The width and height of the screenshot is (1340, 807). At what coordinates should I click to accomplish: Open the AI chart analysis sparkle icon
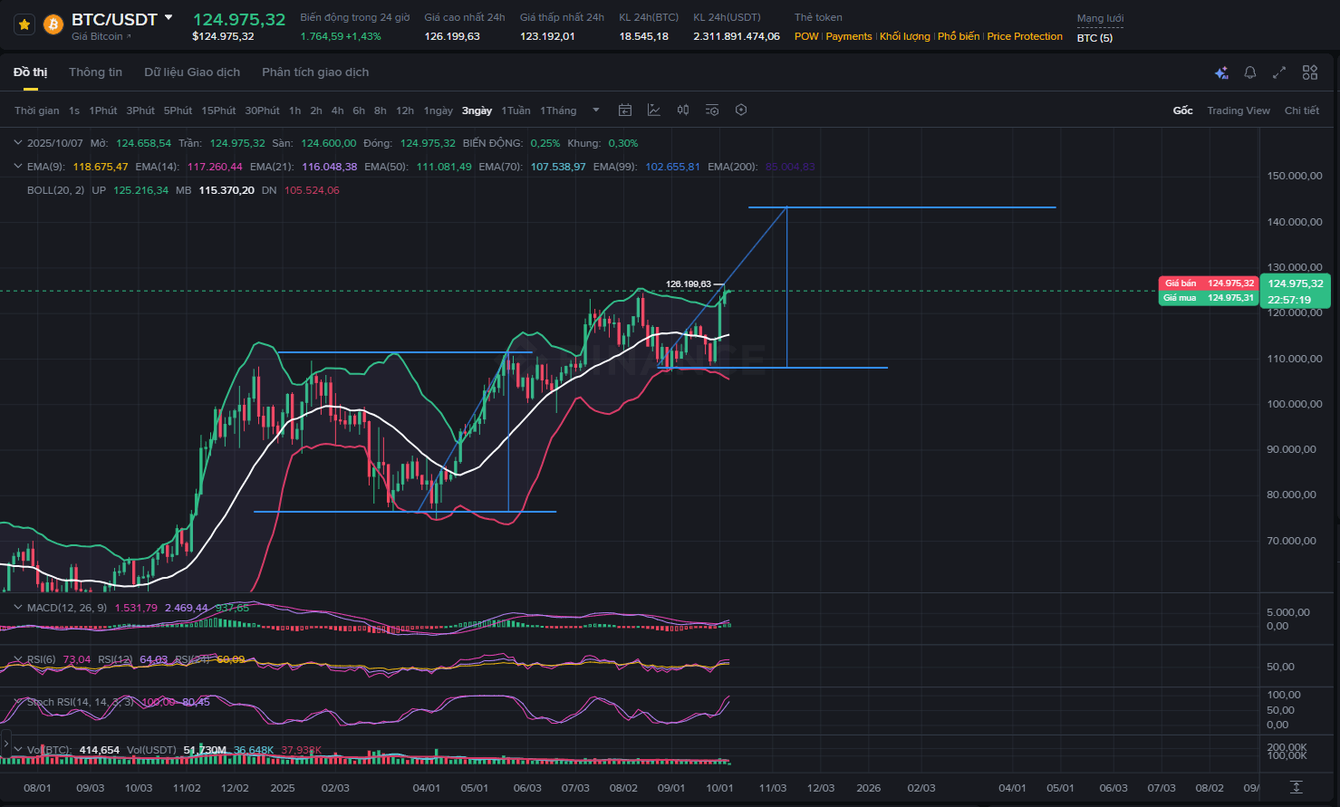tap(1221, 72)
